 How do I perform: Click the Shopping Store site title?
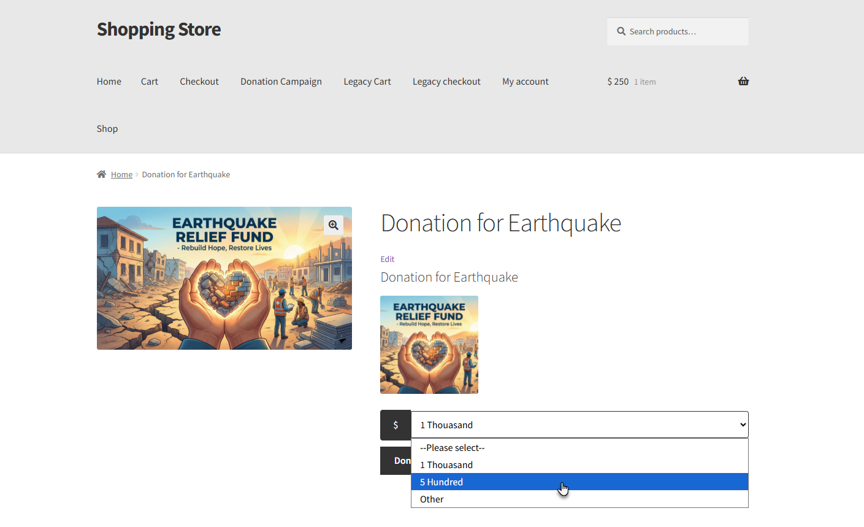(159, 29)
